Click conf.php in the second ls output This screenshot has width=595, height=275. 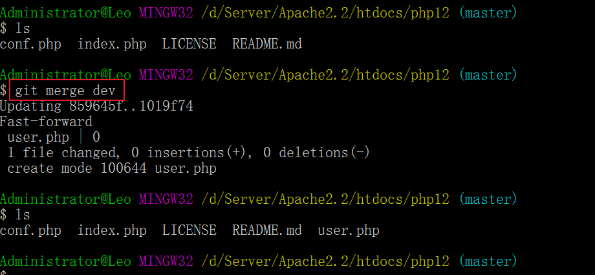[x=30, y=230]
